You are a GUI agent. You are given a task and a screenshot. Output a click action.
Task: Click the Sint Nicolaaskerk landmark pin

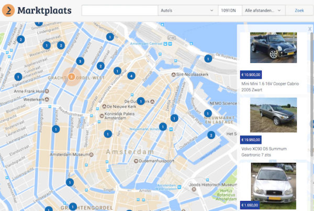point(173,74)
